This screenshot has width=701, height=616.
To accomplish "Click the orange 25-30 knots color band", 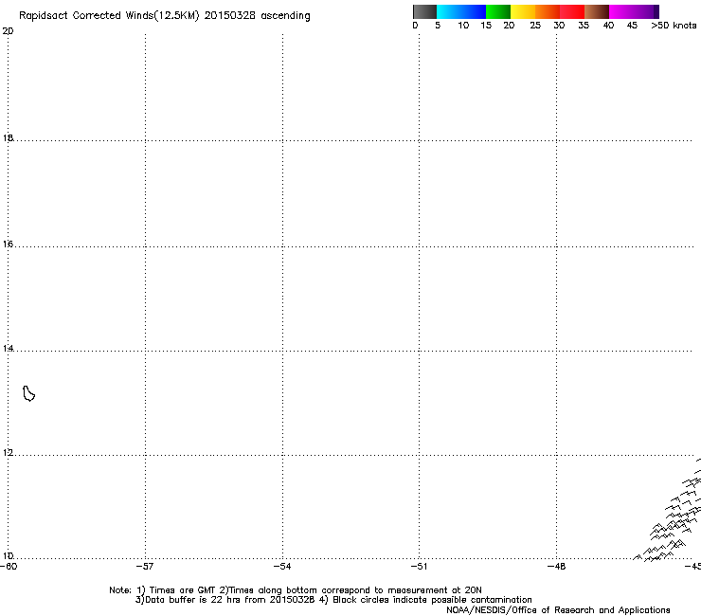I will 548,11.
